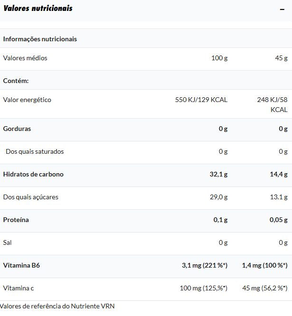
Task: Click the Valores nutricionais heading
Action: pyautogui.click(x=38, y=8)
